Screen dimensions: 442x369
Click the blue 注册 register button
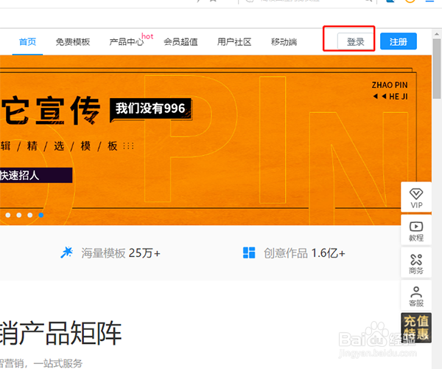[x=399, y=41]
